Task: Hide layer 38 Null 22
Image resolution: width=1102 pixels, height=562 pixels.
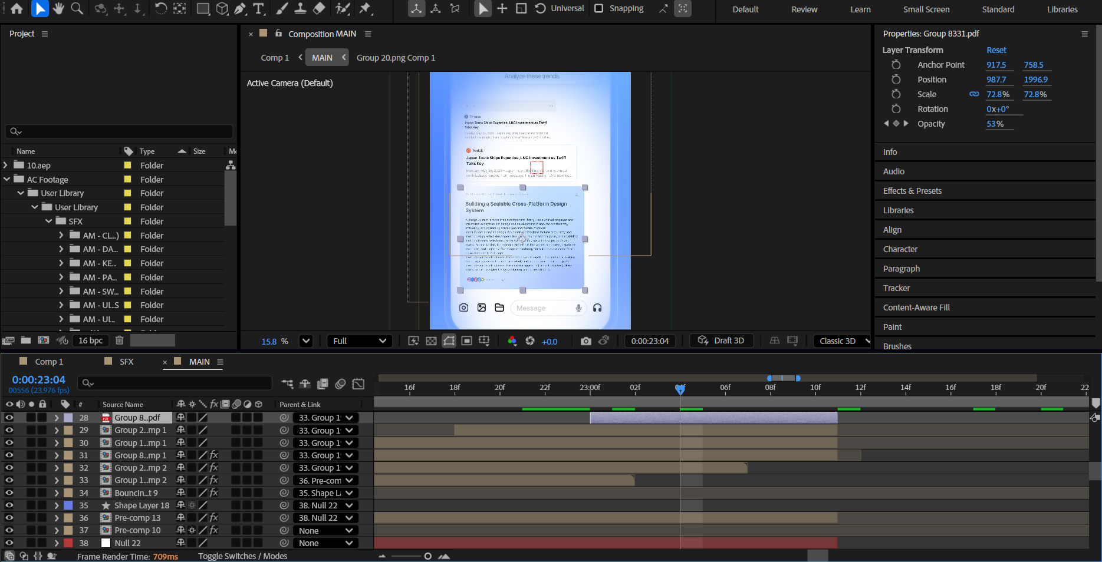Action: click(x=9, y=543)
